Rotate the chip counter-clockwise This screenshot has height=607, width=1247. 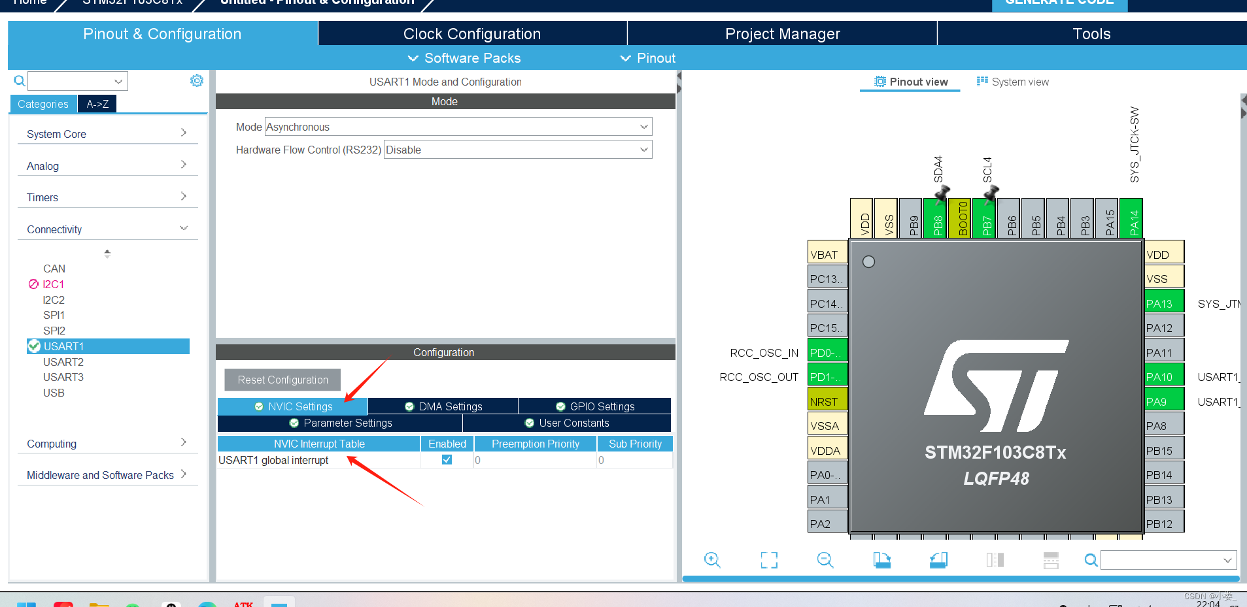[938, 560]
